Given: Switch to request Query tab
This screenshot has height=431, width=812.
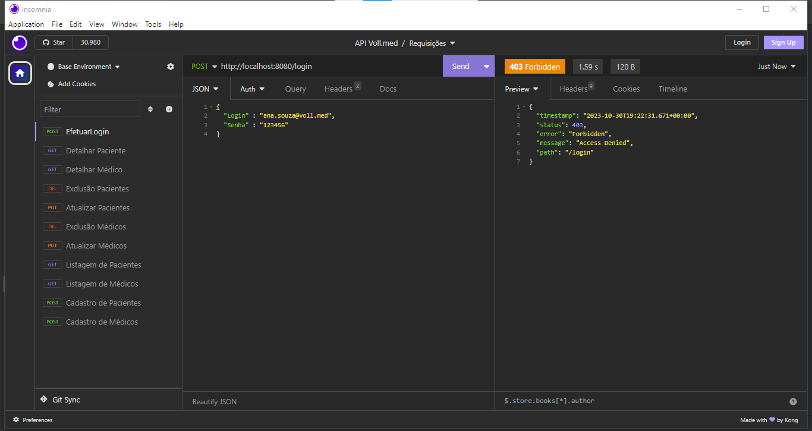Looking at the screenshot, I should (x=295, y=89).
